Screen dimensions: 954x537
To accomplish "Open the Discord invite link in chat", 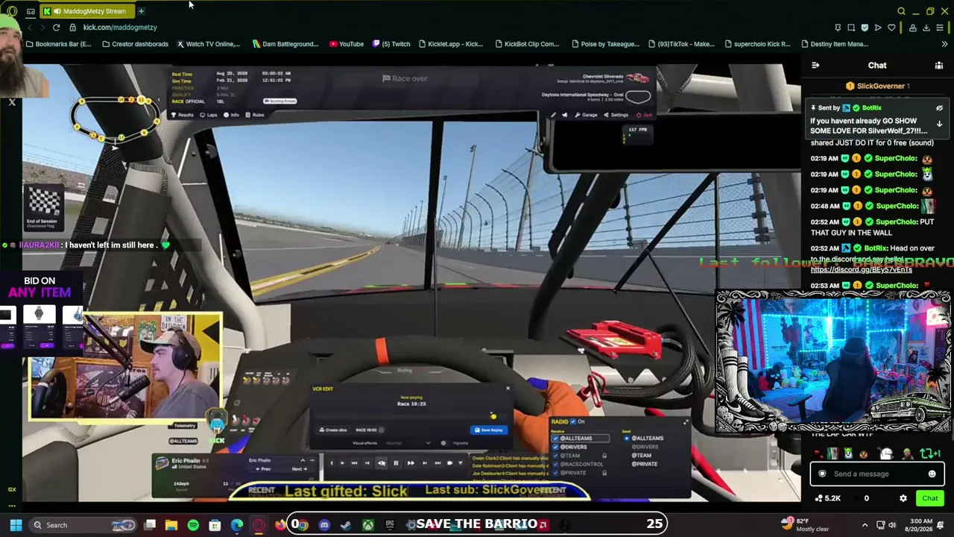I will [x=861, y=269].
